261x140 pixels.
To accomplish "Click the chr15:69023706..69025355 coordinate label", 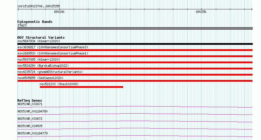I will tap(39, 6).
